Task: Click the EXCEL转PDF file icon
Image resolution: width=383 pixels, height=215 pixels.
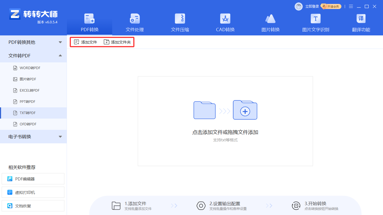Action: (x=15, y=90)
